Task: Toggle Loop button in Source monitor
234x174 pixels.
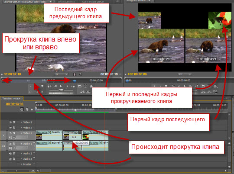Action: (80, 86)
